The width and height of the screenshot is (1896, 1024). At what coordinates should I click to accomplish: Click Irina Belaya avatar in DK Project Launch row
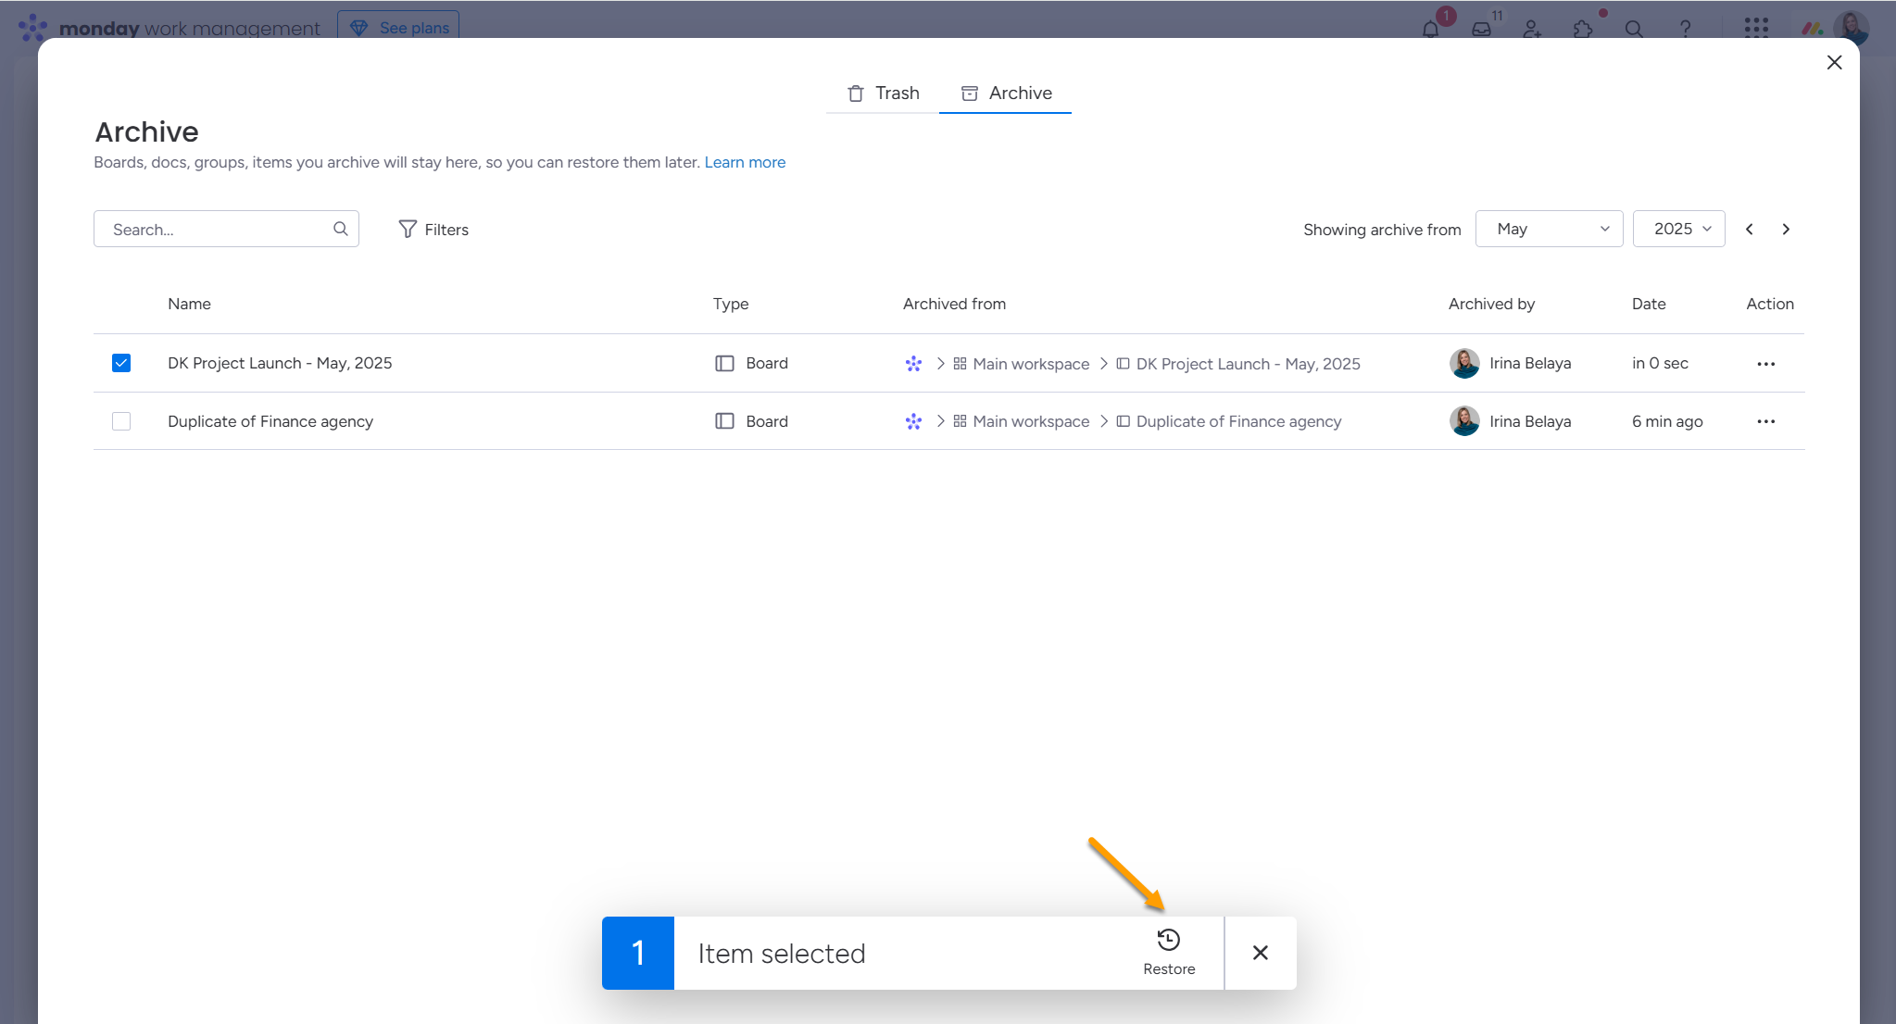pyautogui.click(x=1464, y=363)
